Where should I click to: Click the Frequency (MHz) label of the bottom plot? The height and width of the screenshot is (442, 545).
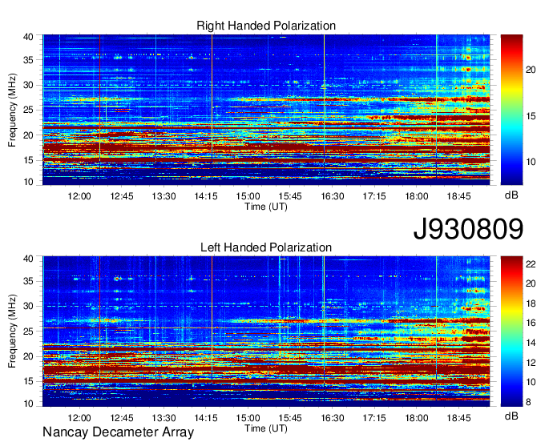coord(12,331)
